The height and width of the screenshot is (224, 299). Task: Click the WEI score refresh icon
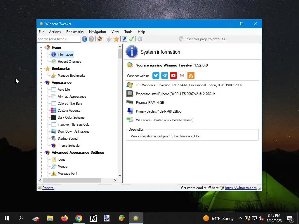[x=130, y=120]
